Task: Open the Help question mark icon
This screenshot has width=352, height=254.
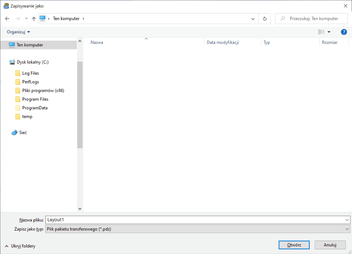Action: (x=344, y=32)
